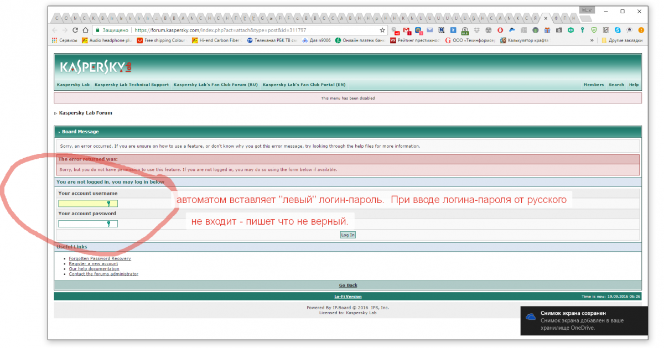Viewport: 664px width, 348px height.
Task: Click the boxed S extension icon
Action: click(x=606, y=30)
